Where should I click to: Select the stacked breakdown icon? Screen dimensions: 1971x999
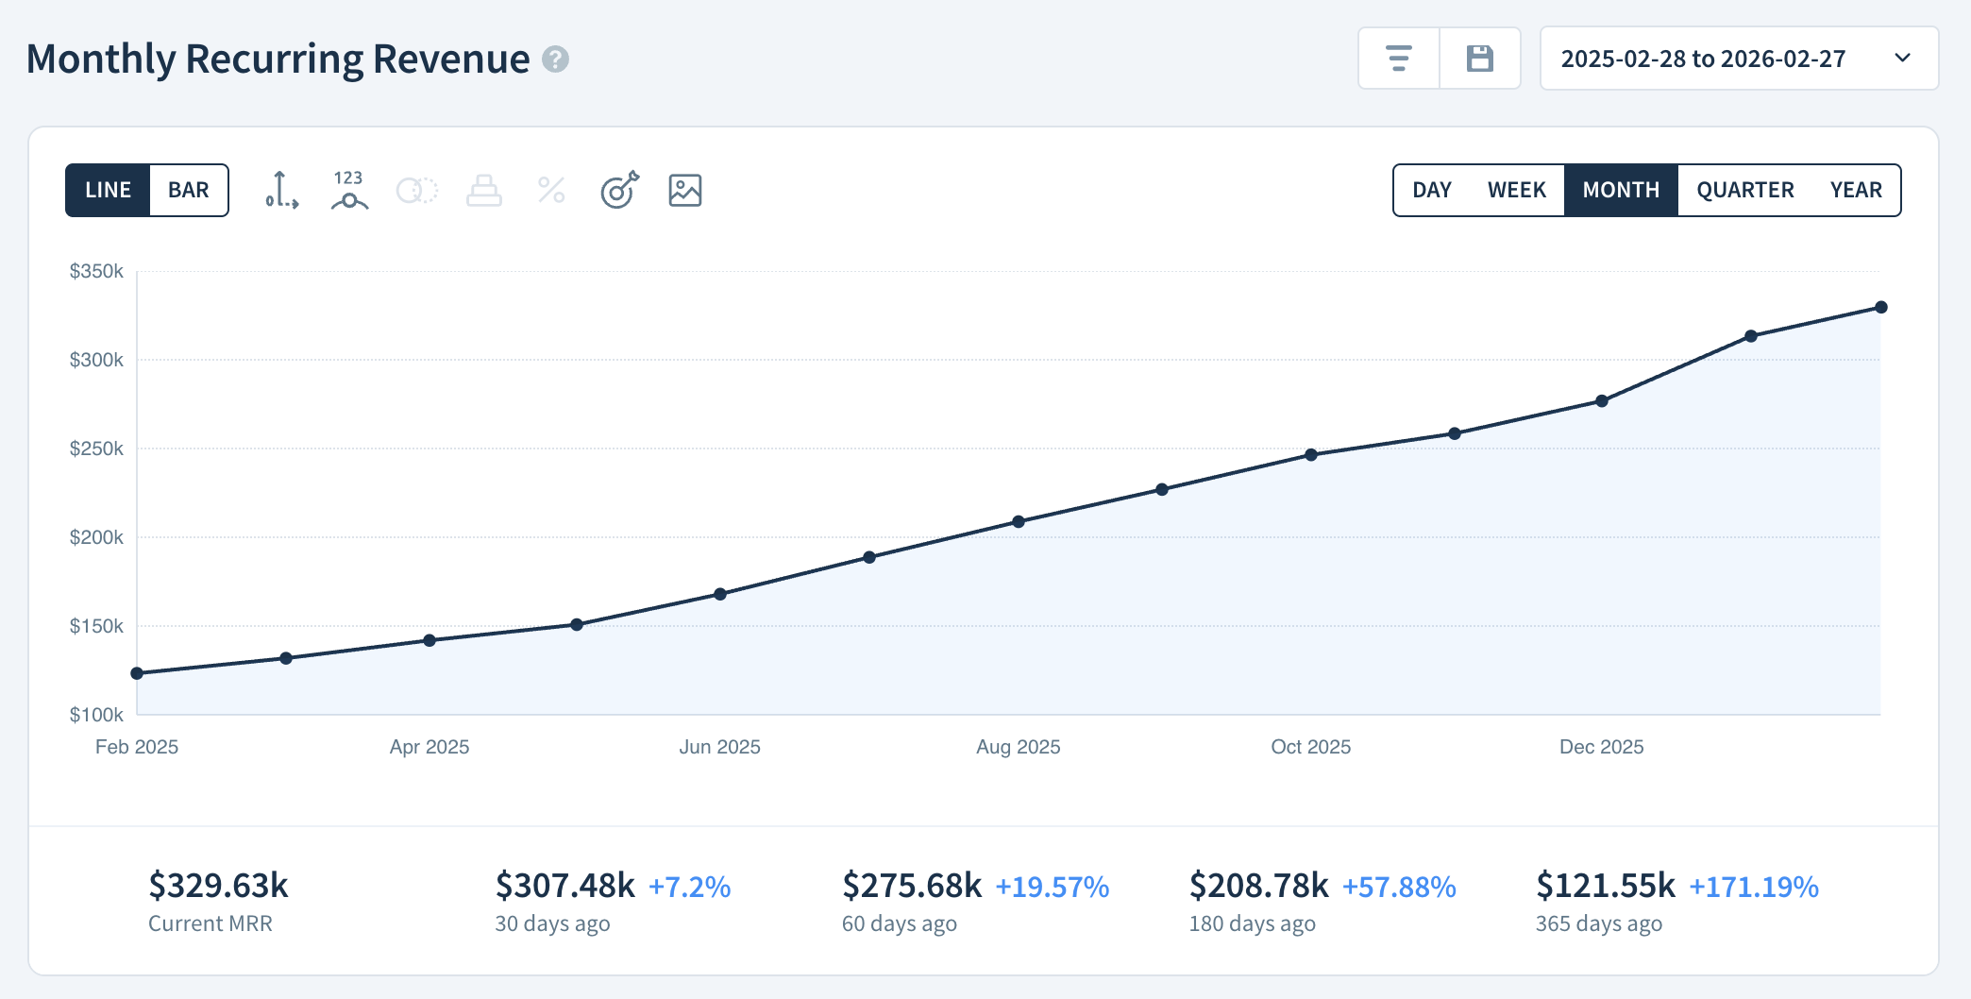click(483, 189)
